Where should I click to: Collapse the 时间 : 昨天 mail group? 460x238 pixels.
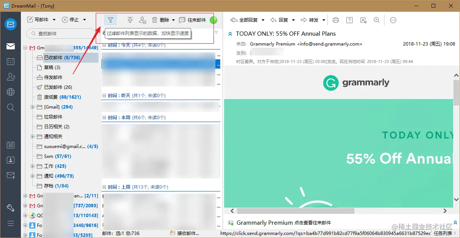pos(104,96)
